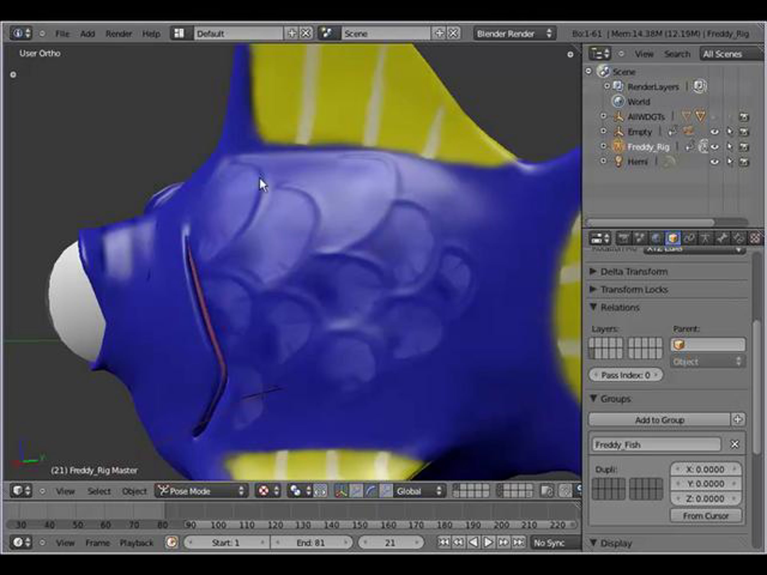Toggle visibility eye of Freddy_Rig
This screenshot has height=575, width=767.
click(715, 147)
